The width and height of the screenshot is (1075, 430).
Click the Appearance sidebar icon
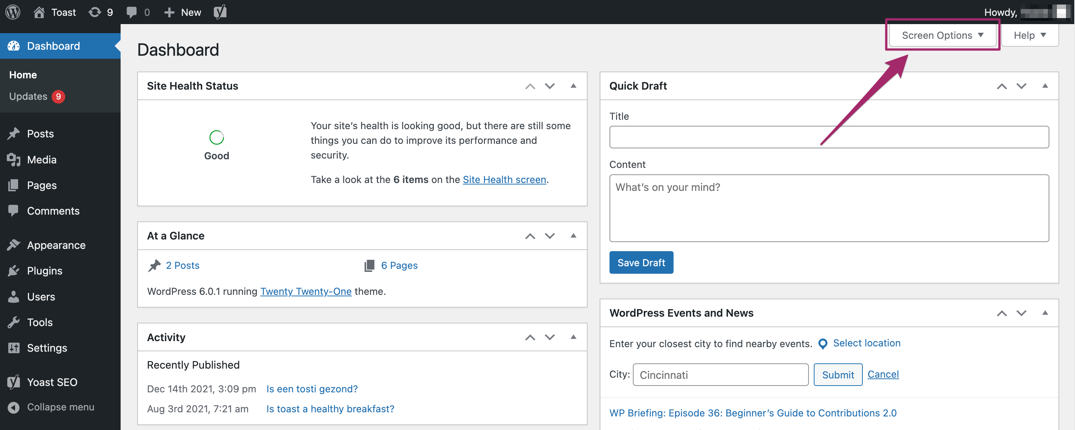(14, 244)
